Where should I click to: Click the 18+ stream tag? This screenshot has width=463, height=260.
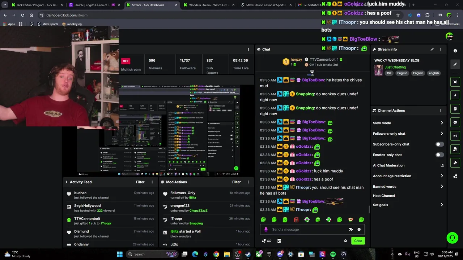pyautogui.click(x=389, y=73)
